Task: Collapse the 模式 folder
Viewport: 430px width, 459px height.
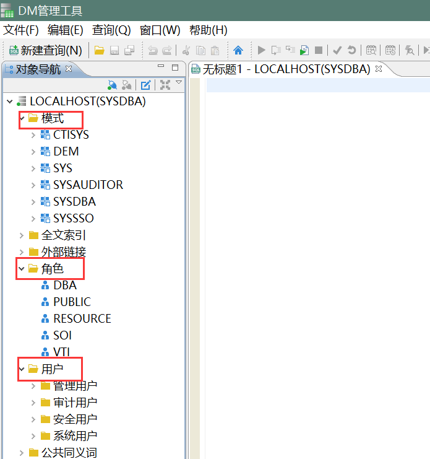Action: coord(22,118)
